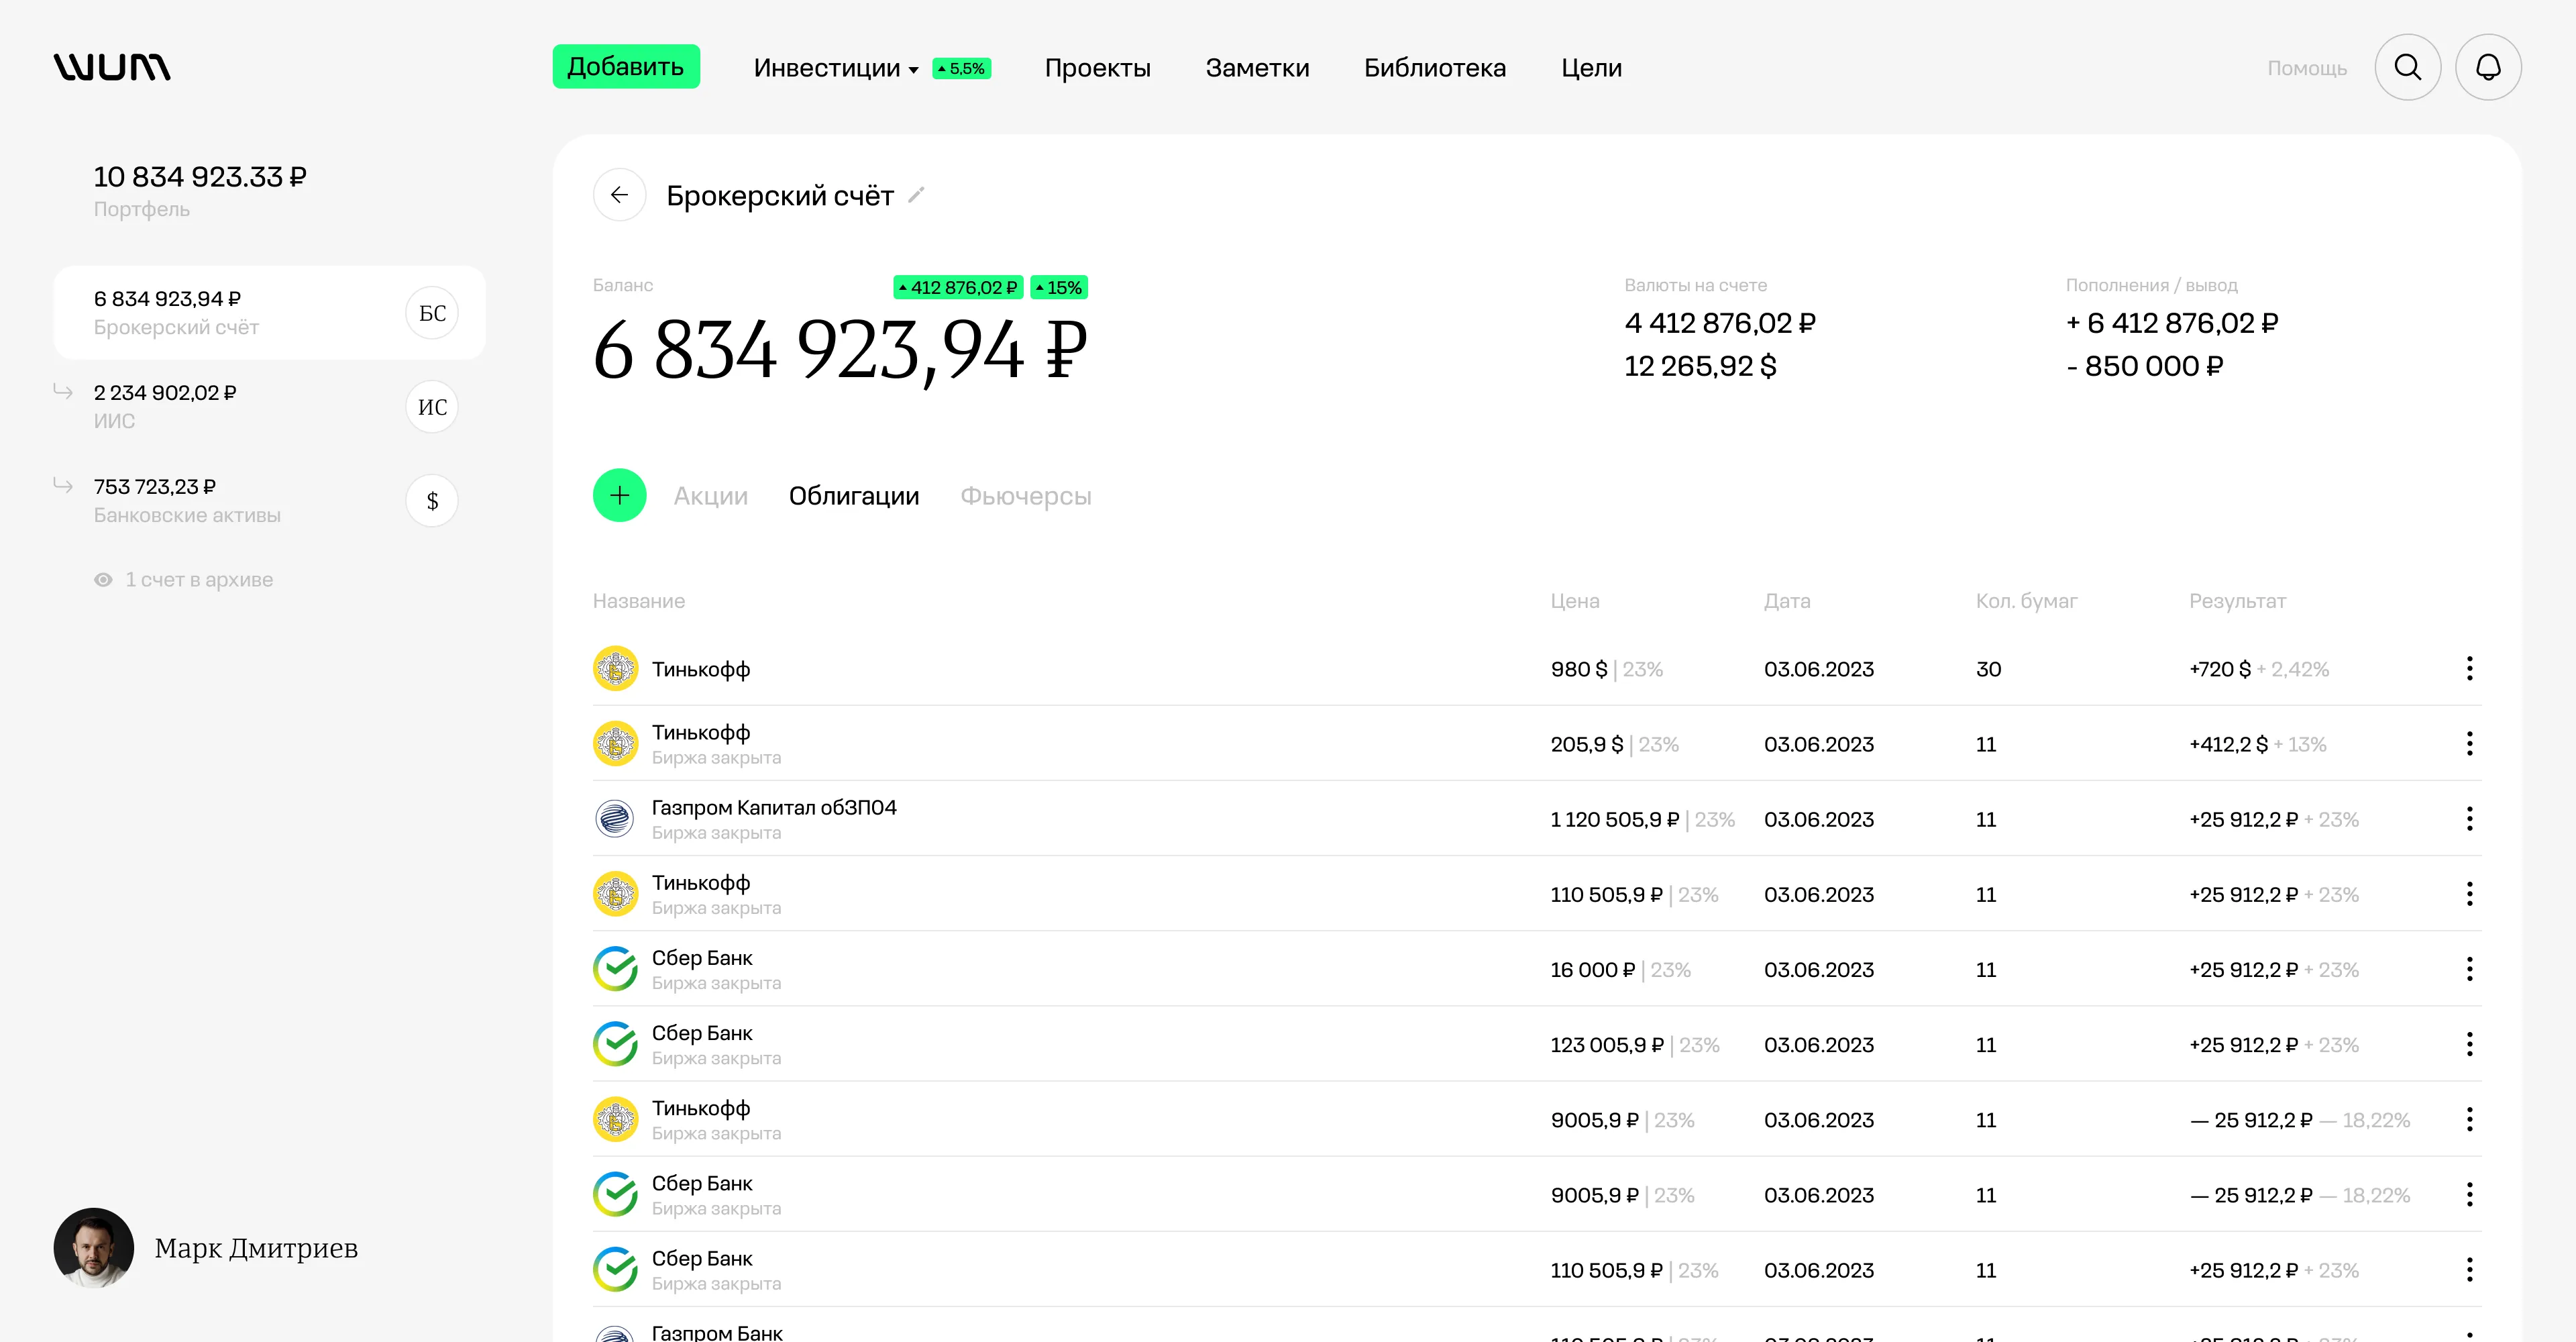This screenshot has width=2576, height=1342.
Task: Click the green plus add-asset button
Action: coord(619,495)
